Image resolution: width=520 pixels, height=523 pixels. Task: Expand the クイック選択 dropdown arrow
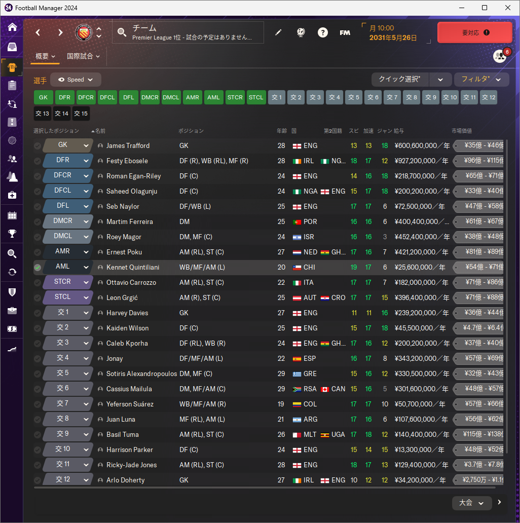[x=440, y=80]
